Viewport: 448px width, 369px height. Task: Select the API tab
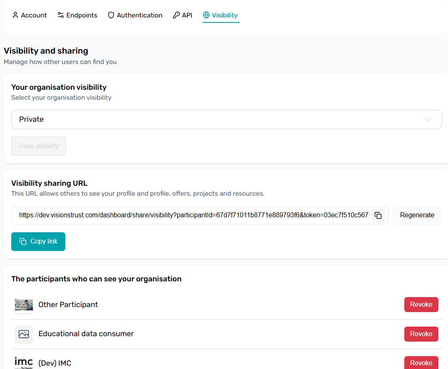[x=187, y=15]
